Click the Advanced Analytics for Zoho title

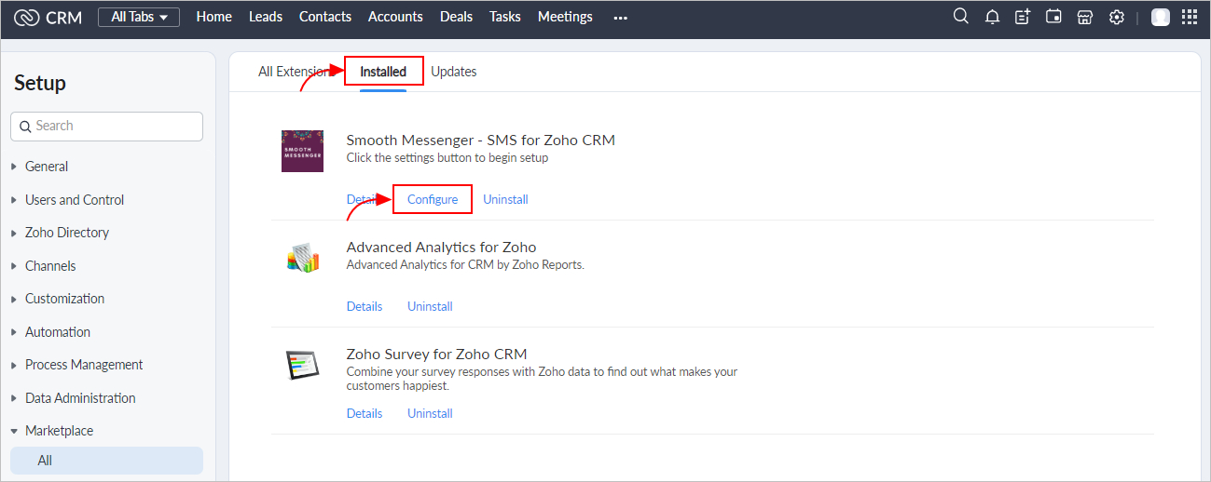pos(441,247)
